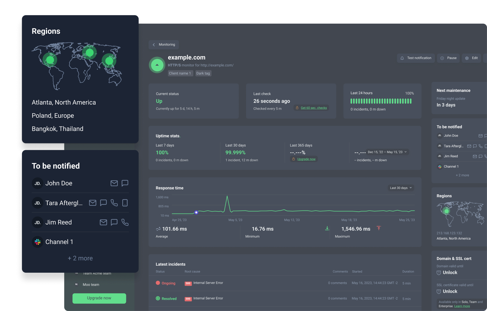Go back to Monitoring

point(164,45)
